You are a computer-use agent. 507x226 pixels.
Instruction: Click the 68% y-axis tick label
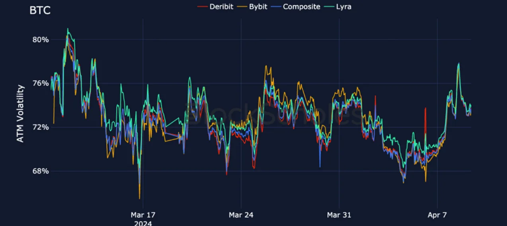coord(41,171)
